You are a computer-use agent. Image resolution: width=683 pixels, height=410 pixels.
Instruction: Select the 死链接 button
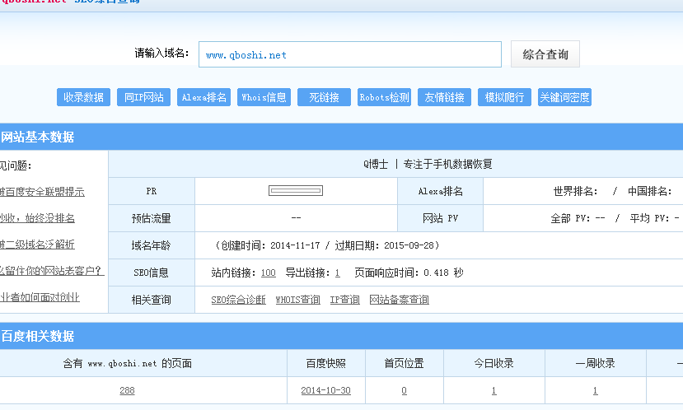coord(324,97)
